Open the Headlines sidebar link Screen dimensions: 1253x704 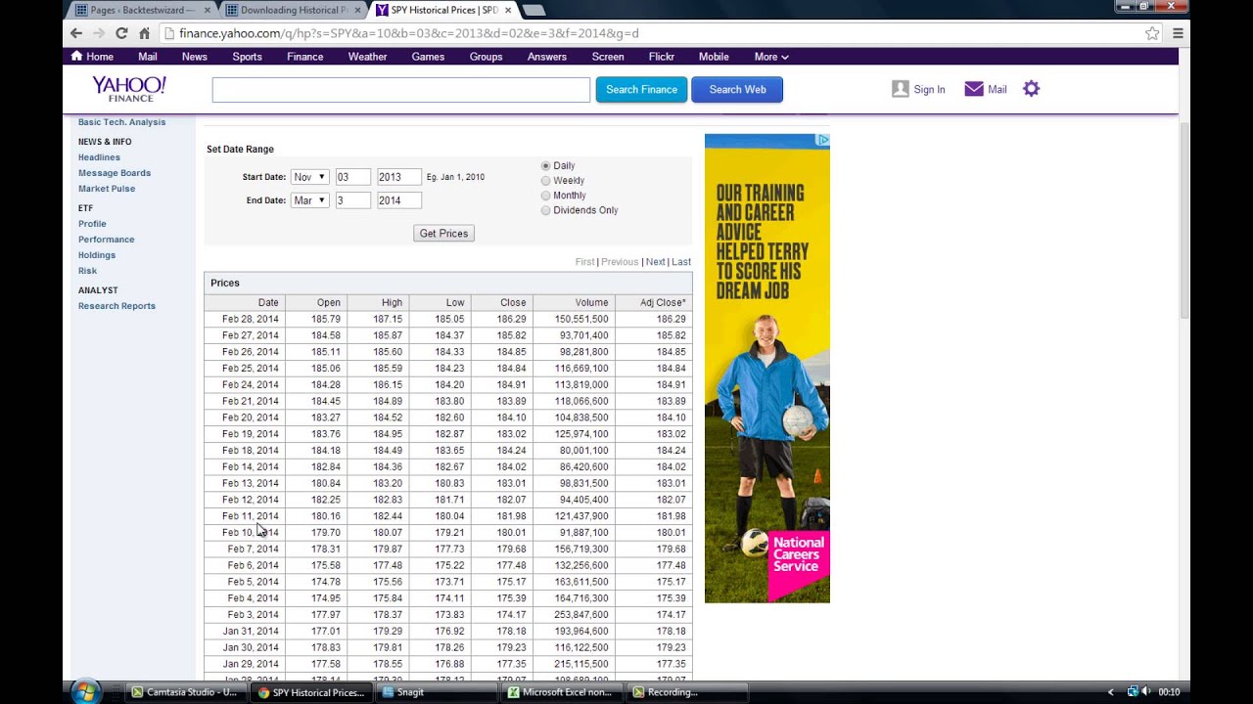coord(99,157)
